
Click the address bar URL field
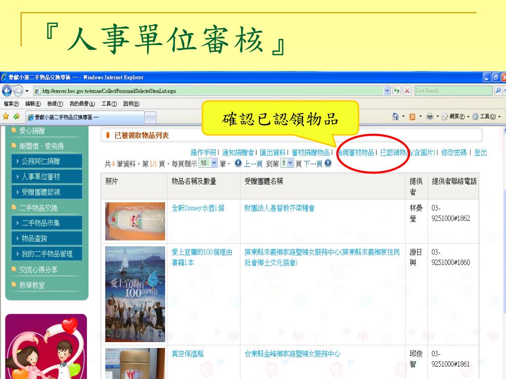[209, 91]
